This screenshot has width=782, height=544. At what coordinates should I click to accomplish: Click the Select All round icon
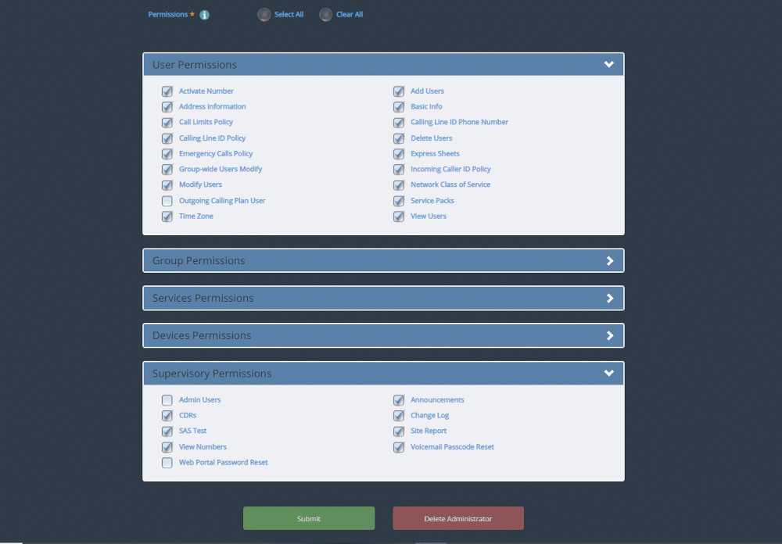coord(264,15)
